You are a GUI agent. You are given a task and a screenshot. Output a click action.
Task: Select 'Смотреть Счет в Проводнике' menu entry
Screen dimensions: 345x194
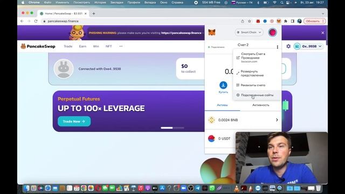tap(257, 58)
